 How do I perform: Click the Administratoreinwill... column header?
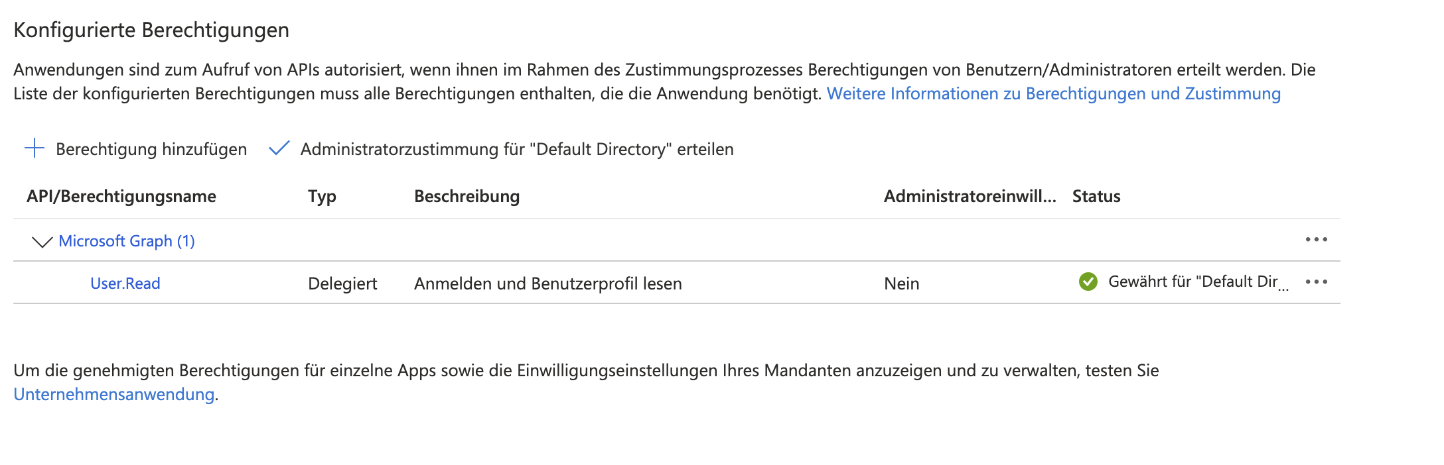pyautogui.click(x=970, y=196)
